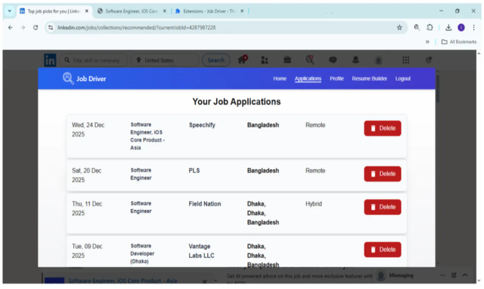Show hidden bookmarks double chevron

(428, 42)
